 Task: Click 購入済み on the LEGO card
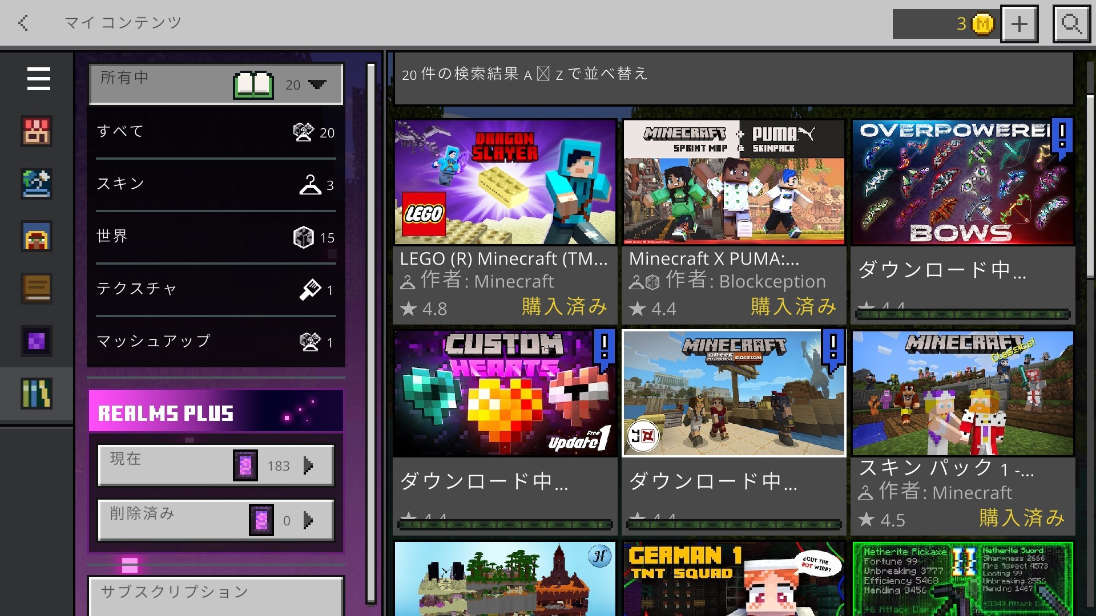click(x=565, y=307)
